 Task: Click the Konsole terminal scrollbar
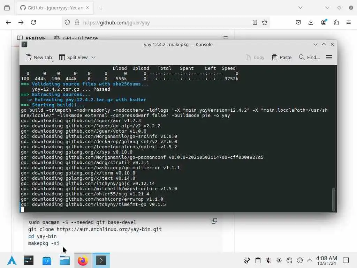click(x=334, y=199)
